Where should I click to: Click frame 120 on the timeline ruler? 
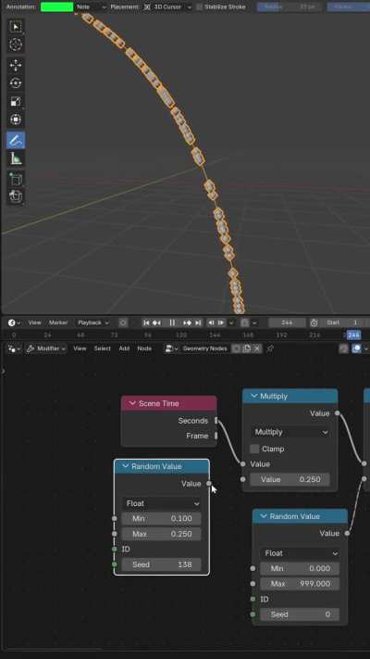[181, 335]
